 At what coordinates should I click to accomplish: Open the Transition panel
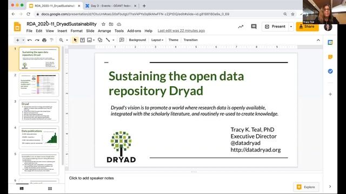(190, 40)
